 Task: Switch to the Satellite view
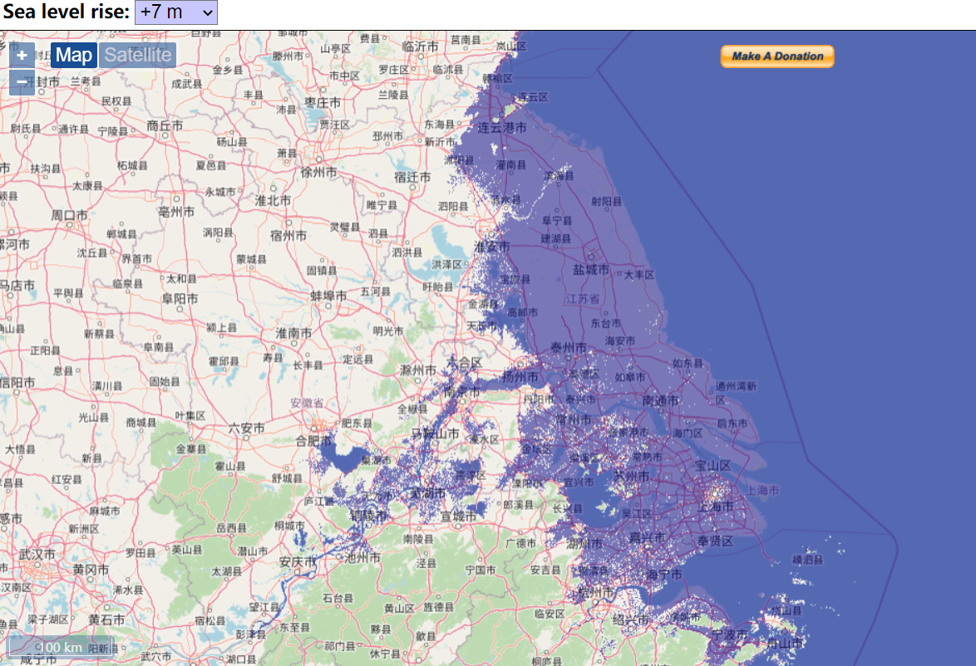pos(137,56)
